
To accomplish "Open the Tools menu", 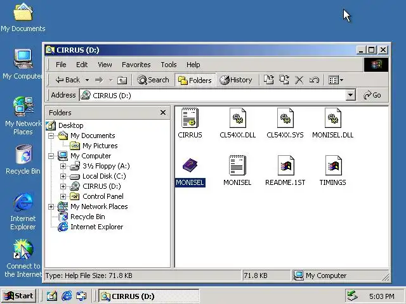I will [169, 65].
